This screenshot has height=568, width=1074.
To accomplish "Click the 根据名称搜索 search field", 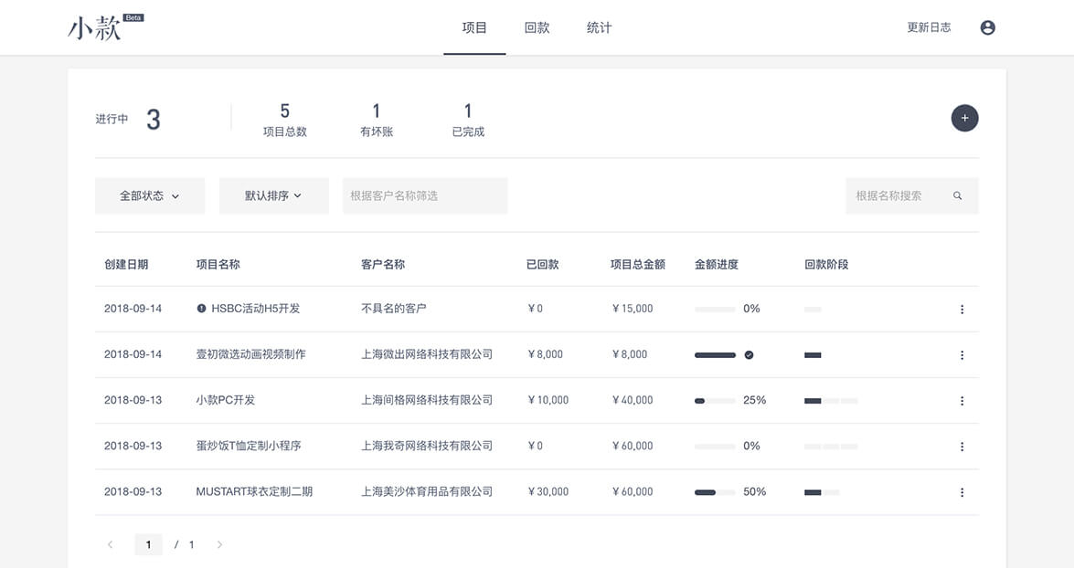I will [911, 195].
